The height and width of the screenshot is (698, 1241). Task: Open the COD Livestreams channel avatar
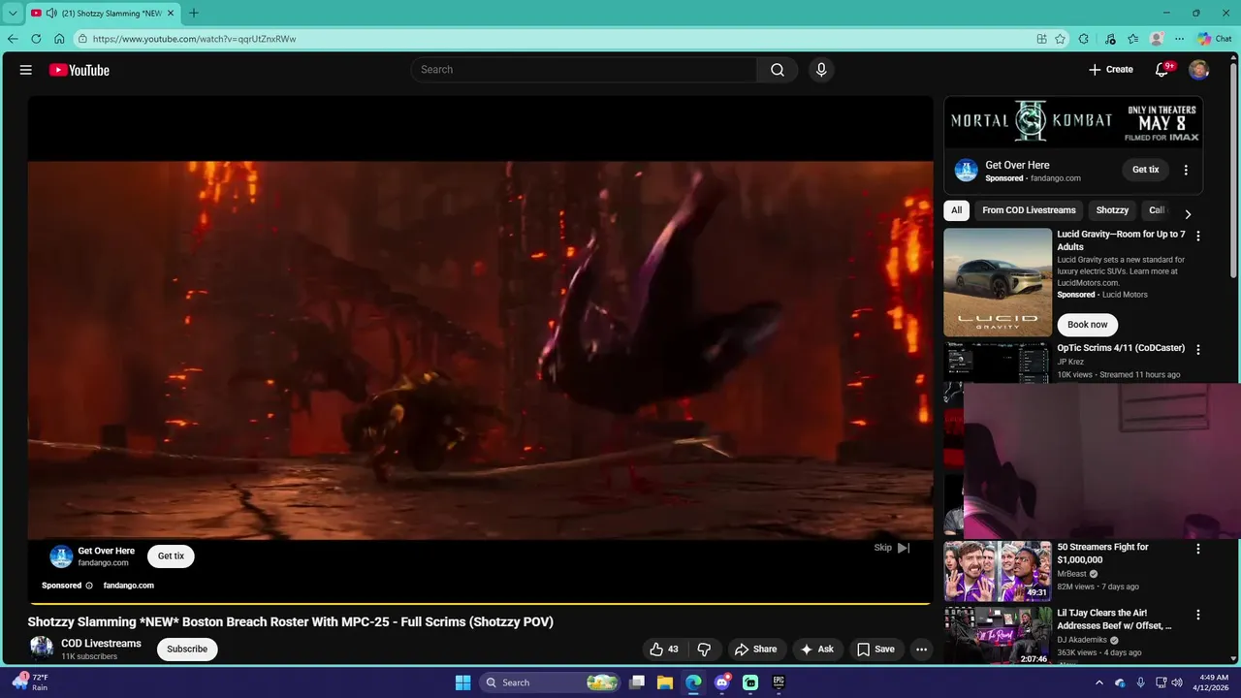(x=42, y=649)
